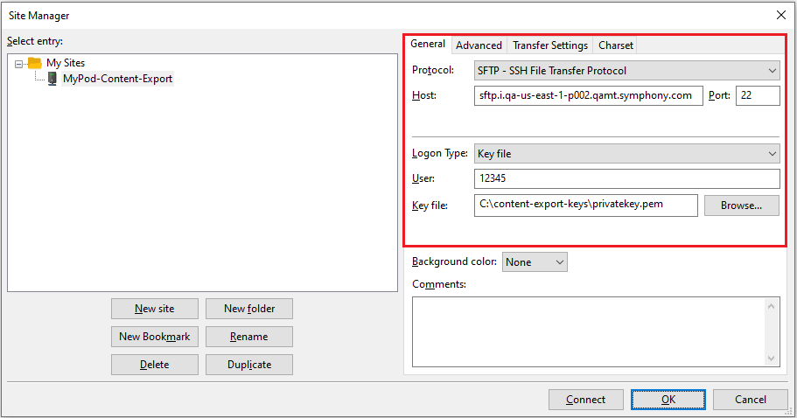The image size is (797, 418).
Task: Click the Connect button
Action: [x=585, y=400]
